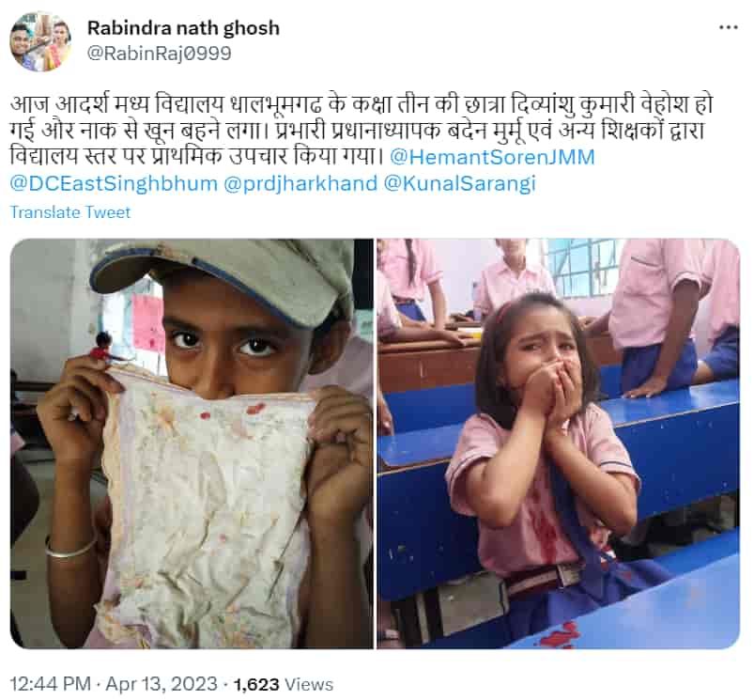Open the @HemantSorenJMM mention
This screenshot has height=700, width=754.
point(492,157)
